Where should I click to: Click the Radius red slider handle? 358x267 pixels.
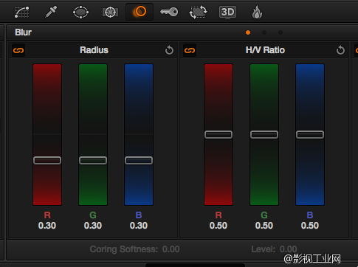point(47,161)
